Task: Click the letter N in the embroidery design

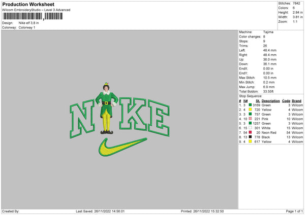Action: [x=82, y=119]
